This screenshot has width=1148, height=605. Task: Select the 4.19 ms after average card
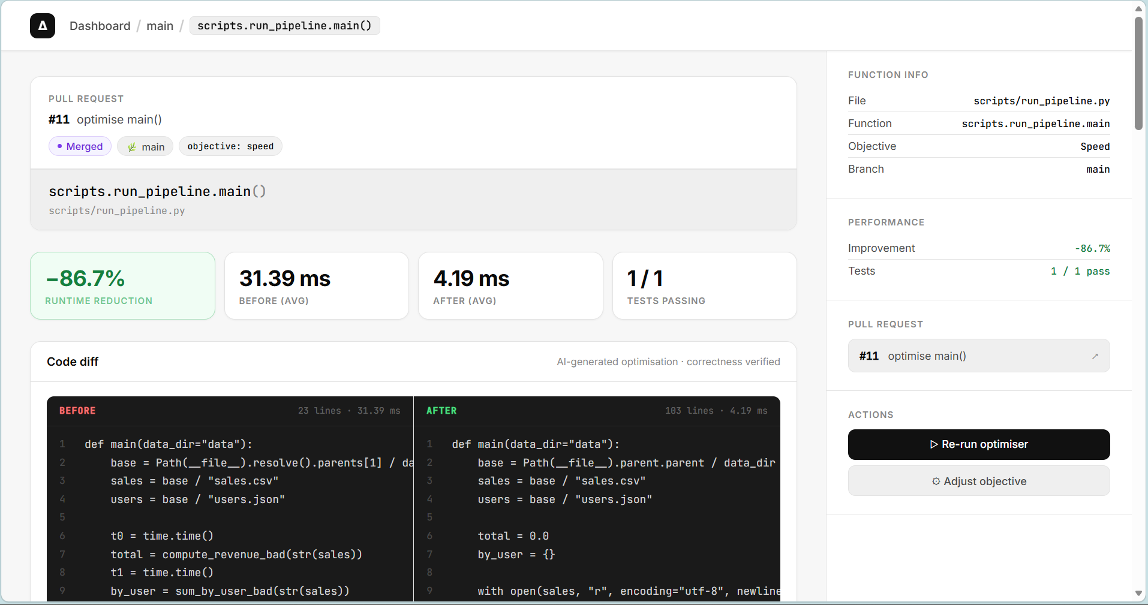[x=510, y=285]
